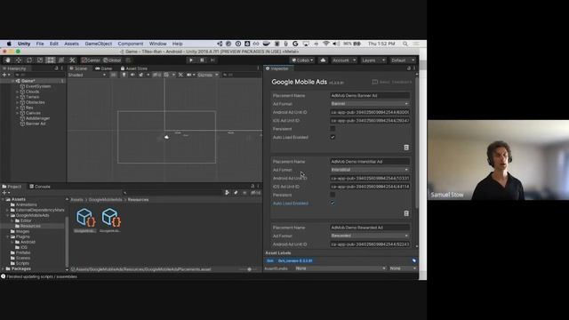Click the Pause button

[202, 60]
